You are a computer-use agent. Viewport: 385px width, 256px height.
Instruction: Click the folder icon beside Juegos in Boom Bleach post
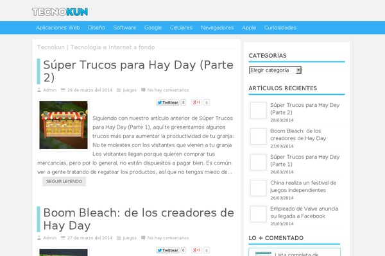(x=119, y=238)
